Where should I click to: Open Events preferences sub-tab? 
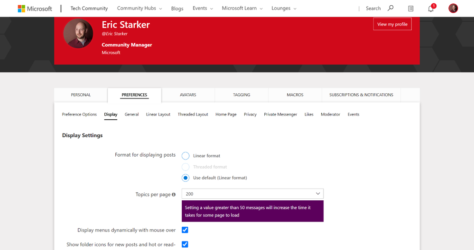[x=353, y=114]
